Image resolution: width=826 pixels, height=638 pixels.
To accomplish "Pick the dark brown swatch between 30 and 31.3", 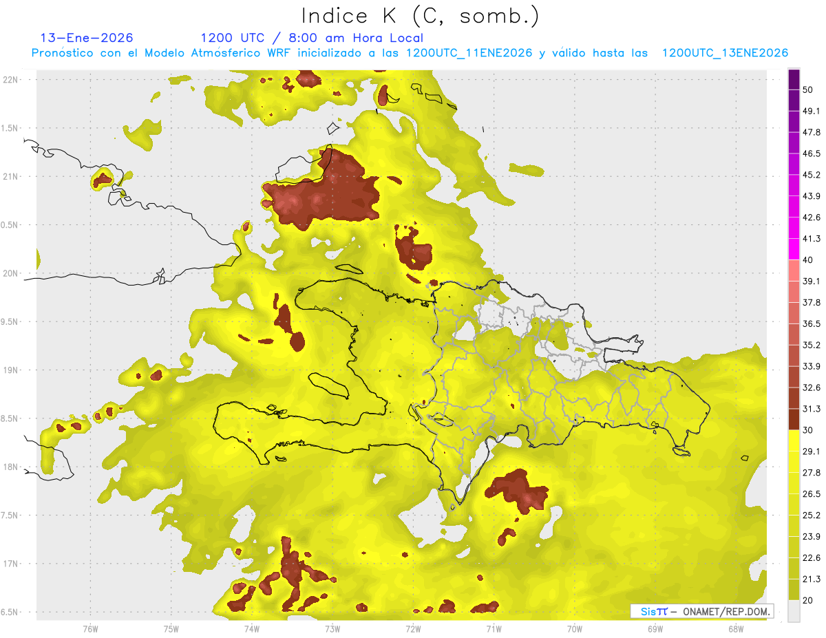I will click(794, 420).
